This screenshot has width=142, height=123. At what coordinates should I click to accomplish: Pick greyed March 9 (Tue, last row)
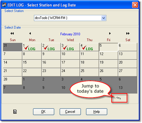click(51, 89)
